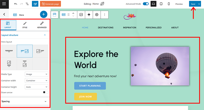204x110 pixels.
Task: Open the list view outline
Action: [27, 4]
